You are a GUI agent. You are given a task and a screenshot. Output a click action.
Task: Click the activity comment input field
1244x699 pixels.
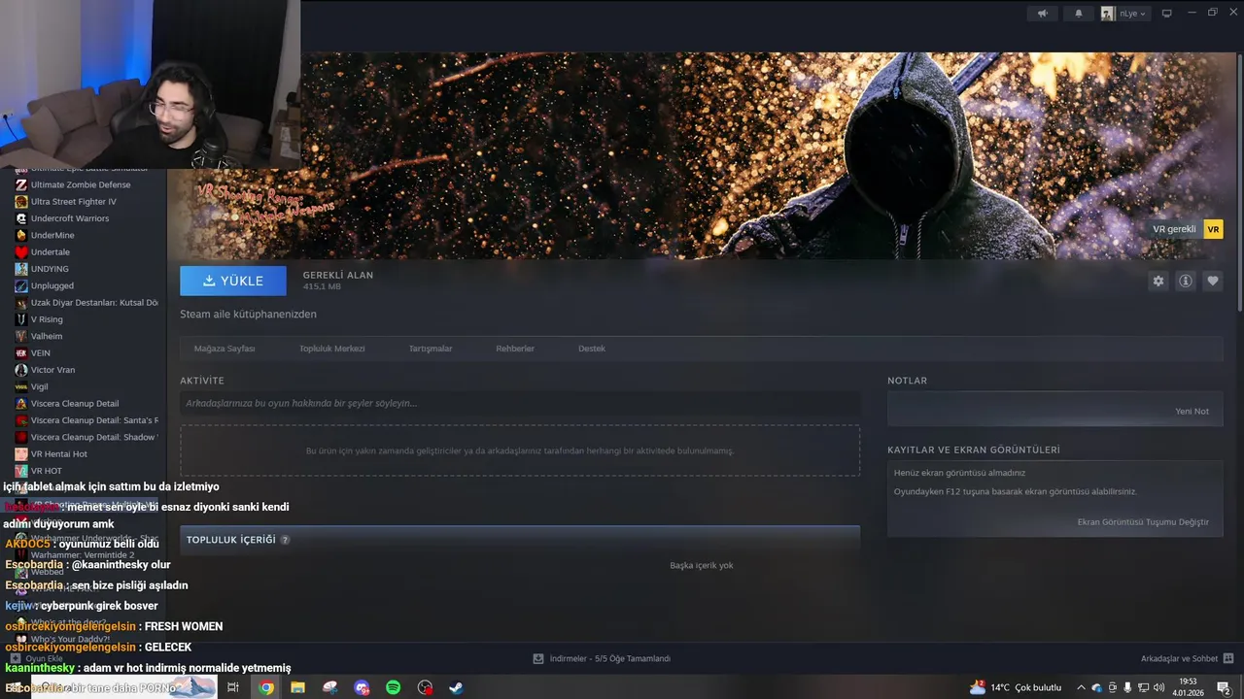coord(520,403)
